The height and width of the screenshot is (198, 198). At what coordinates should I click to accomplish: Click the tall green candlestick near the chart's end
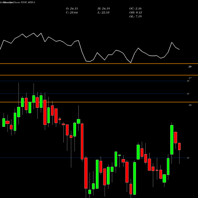click(x=172, y=140)
